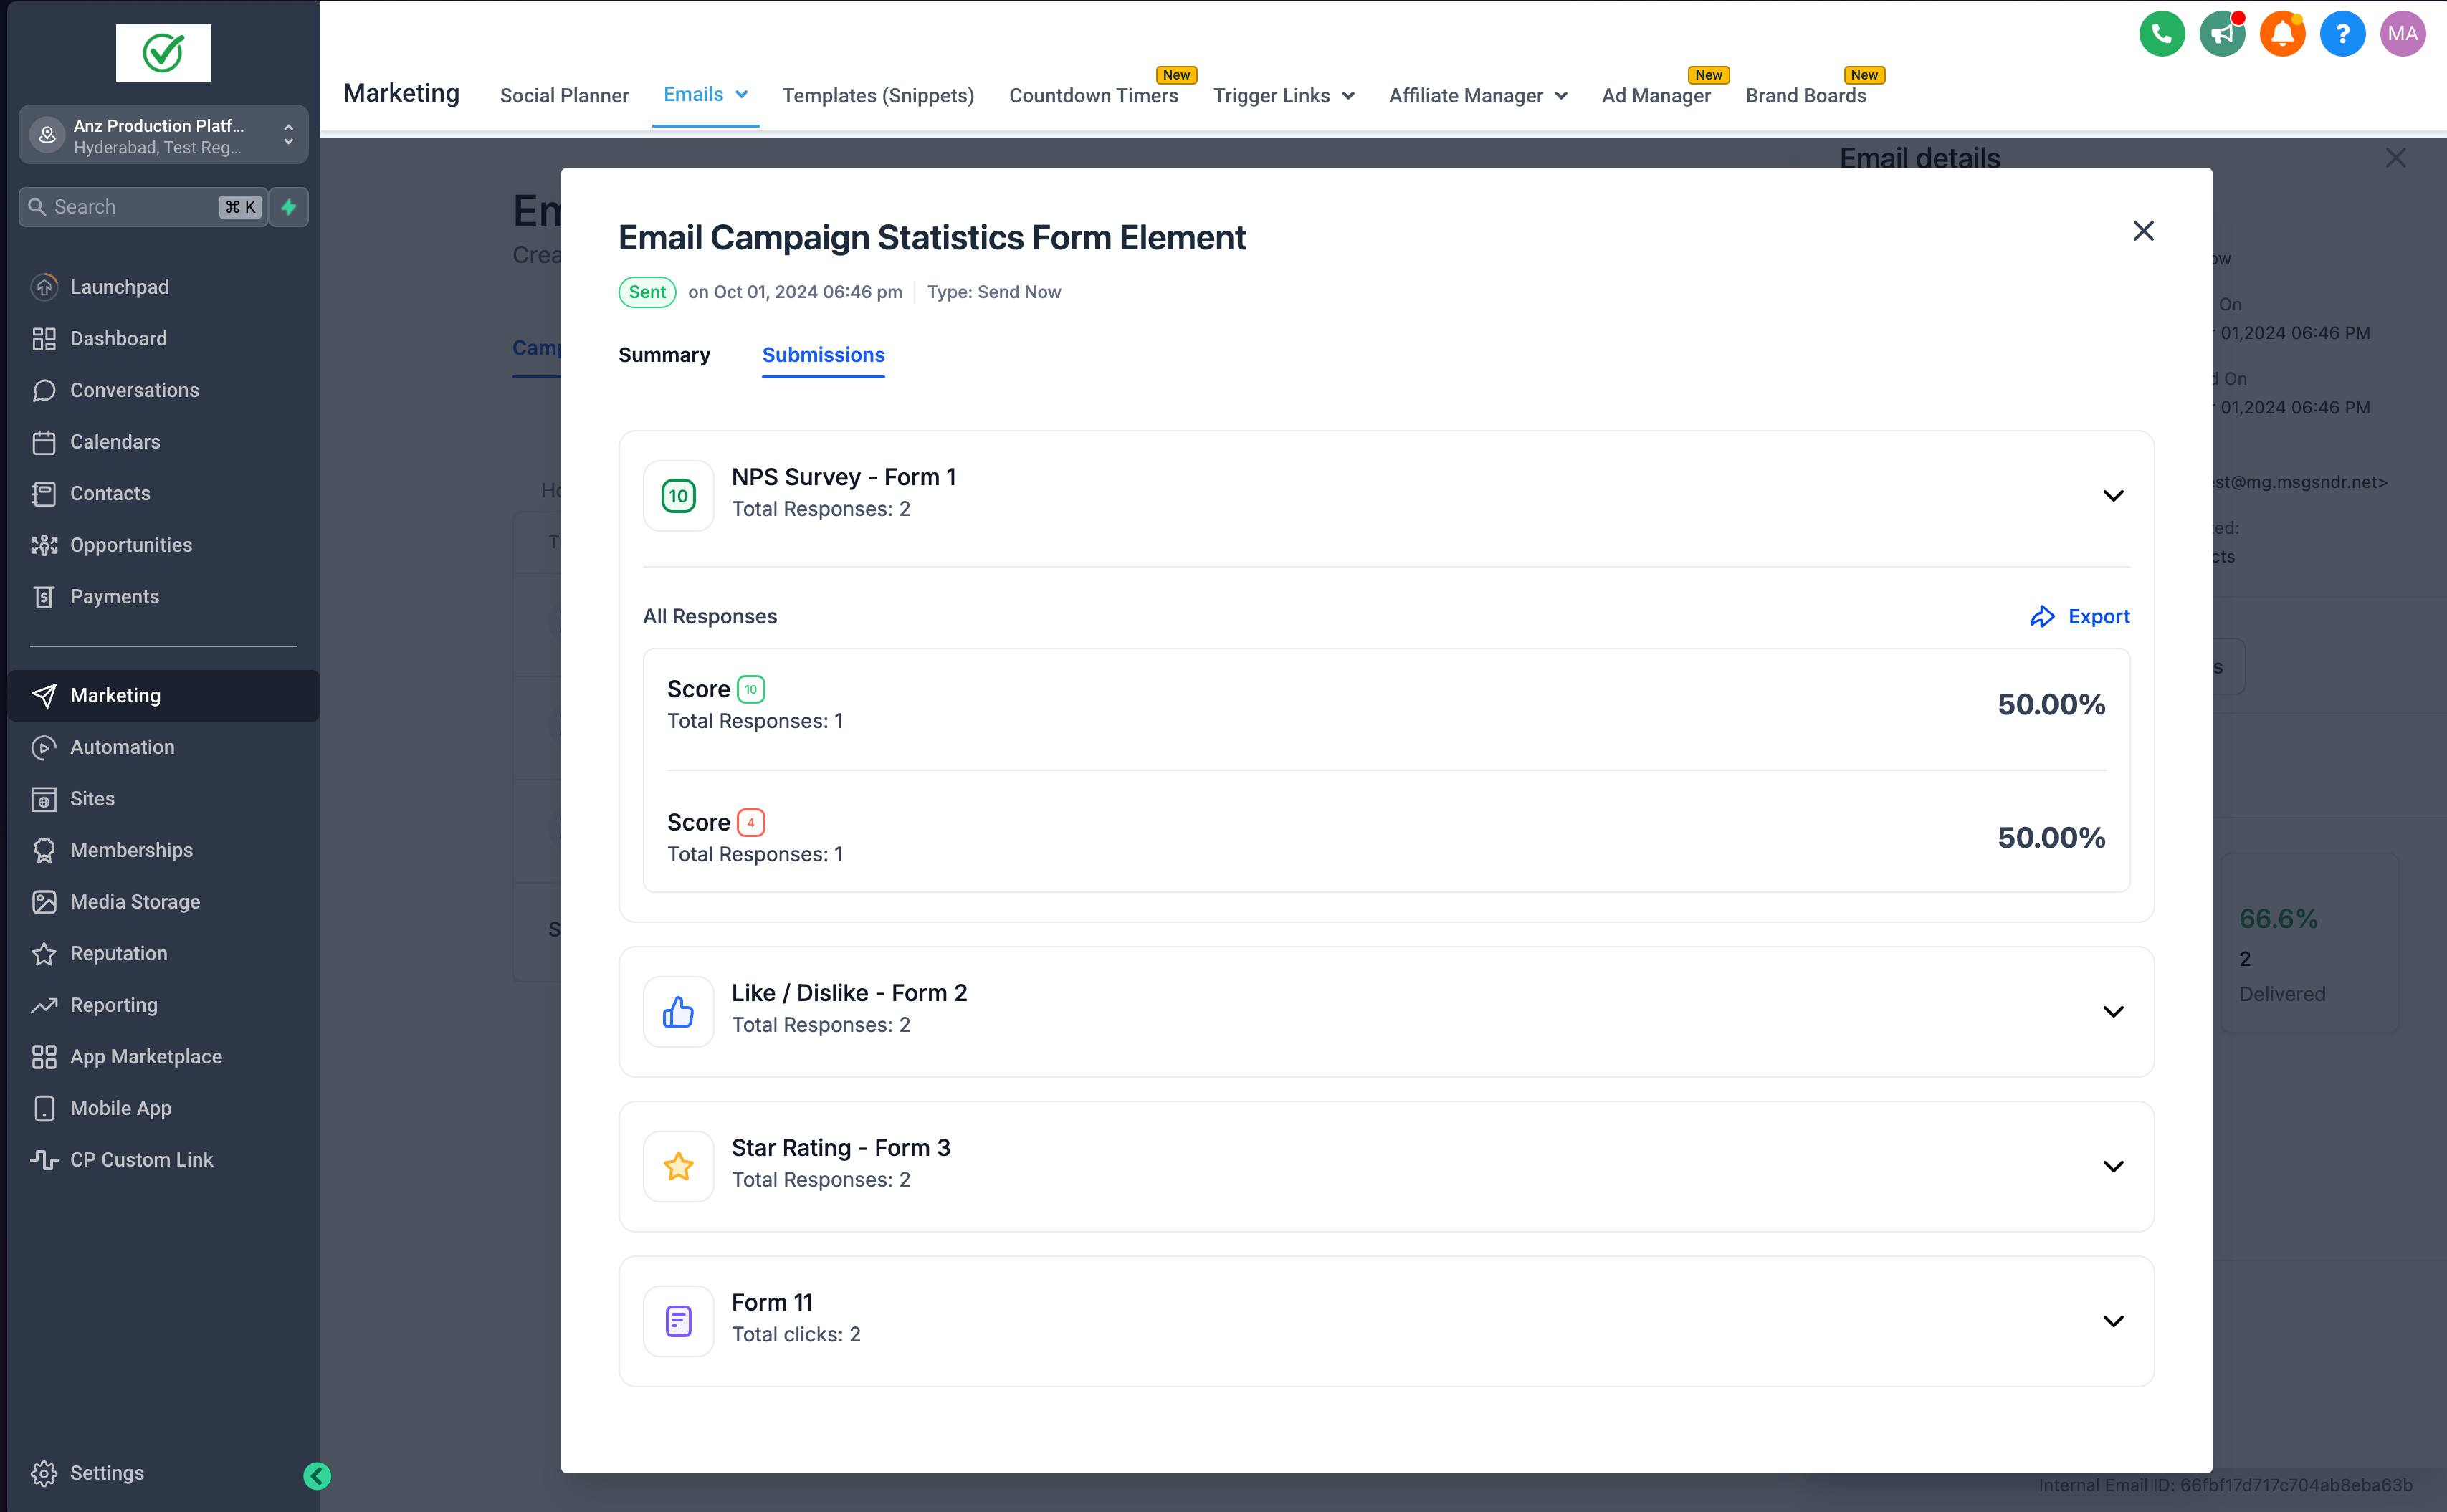The height and width of the screenshot is (1512, 2447).
Task: Expand the Like / Dislike - Form 2 section
Action: pyautogui.click(x=2112, y=1012)
